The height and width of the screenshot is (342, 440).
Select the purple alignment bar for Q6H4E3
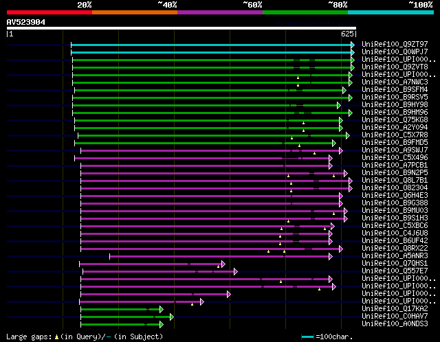[210, 196]
